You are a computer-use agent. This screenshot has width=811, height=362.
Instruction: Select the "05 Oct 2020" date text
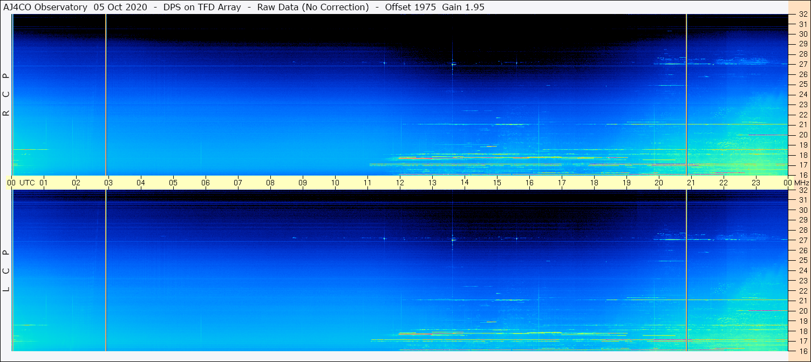click(x=120, y=7)
